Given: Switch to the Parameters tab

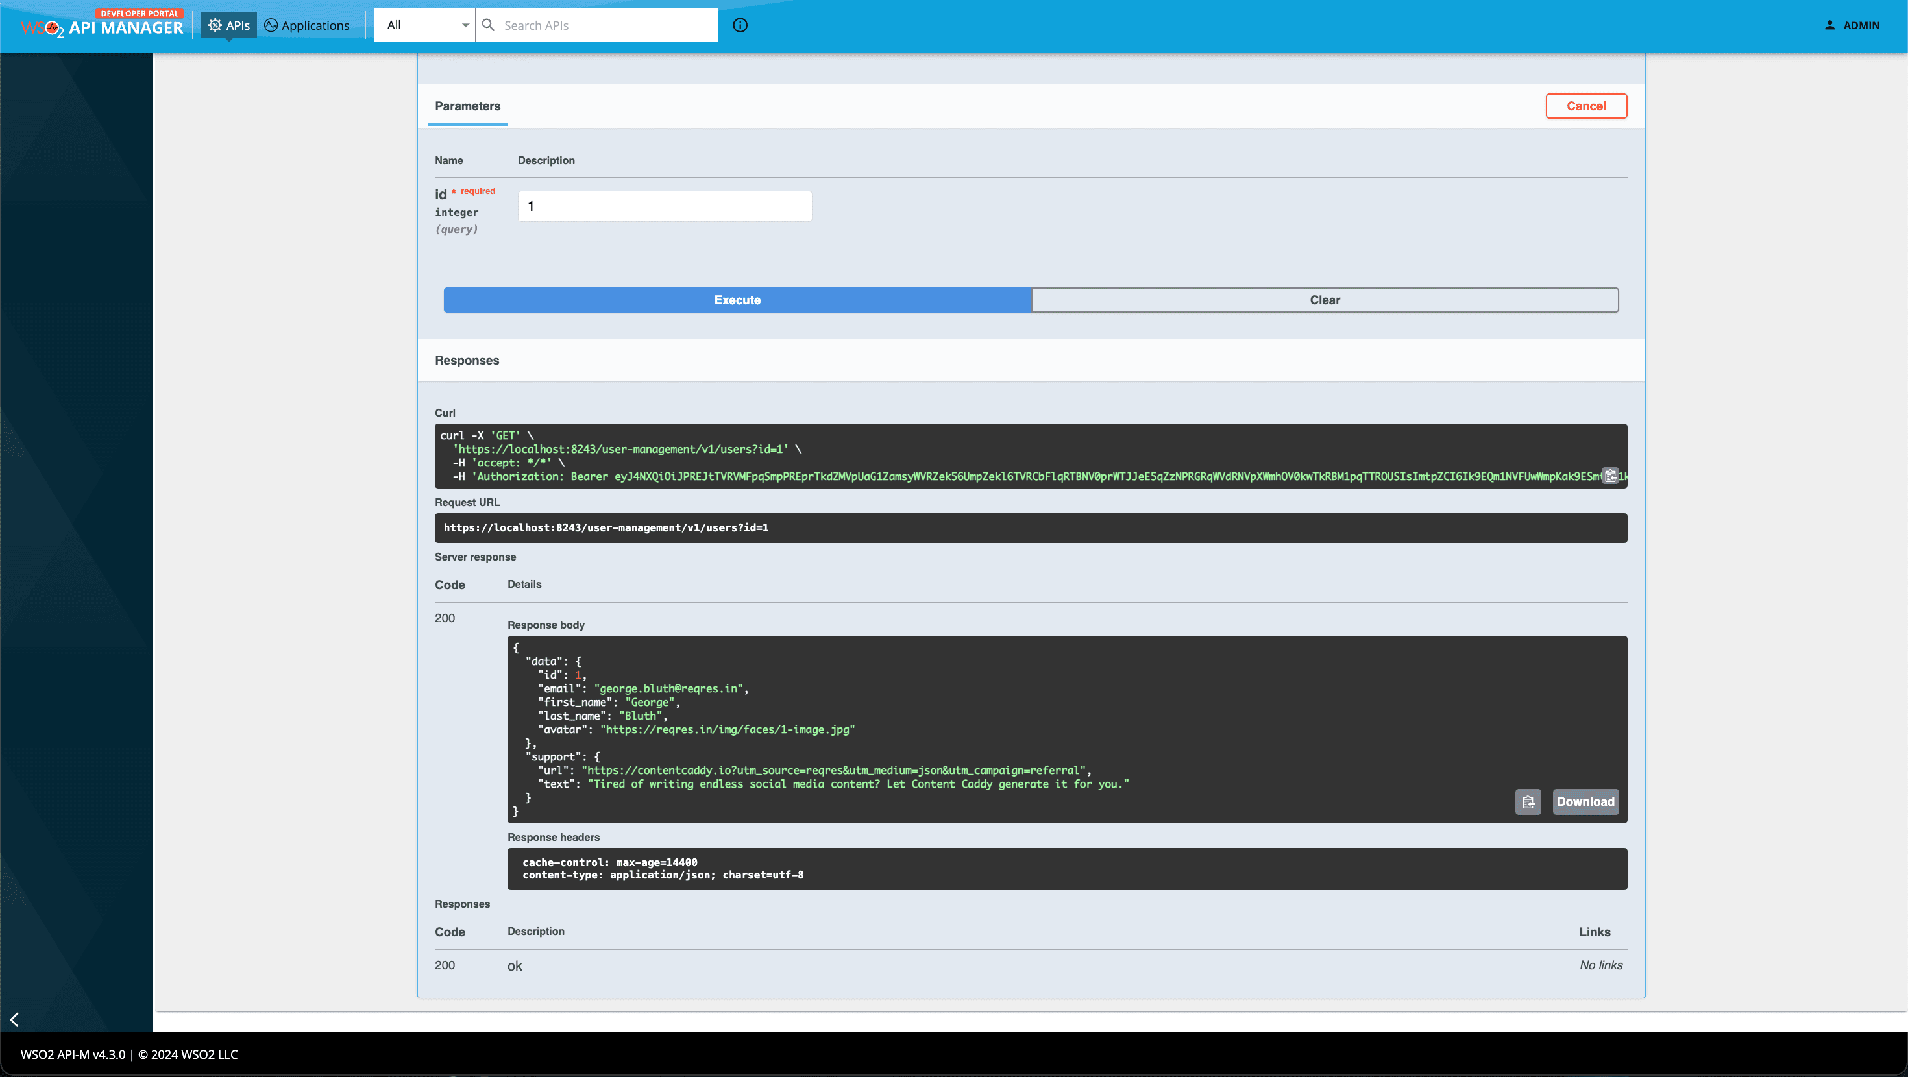Looking at the screenshot, I should (x=467, y=106).
